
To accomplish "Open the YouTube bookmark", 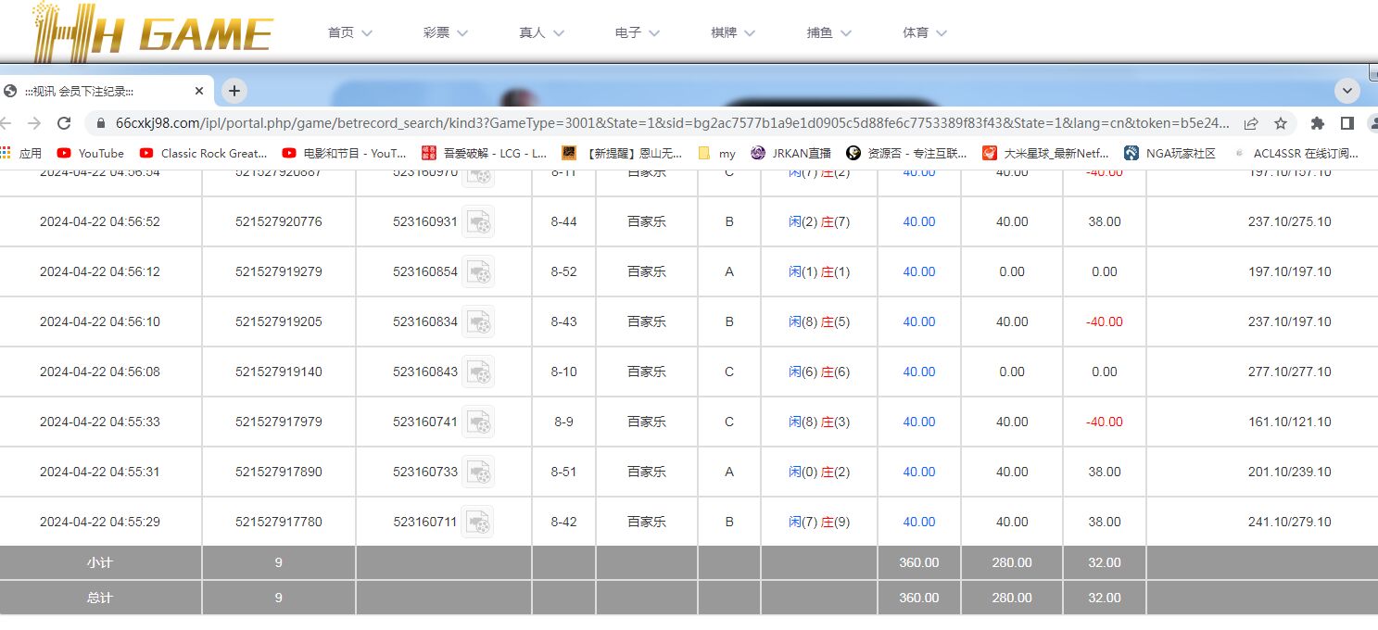I will click(91, 153).
